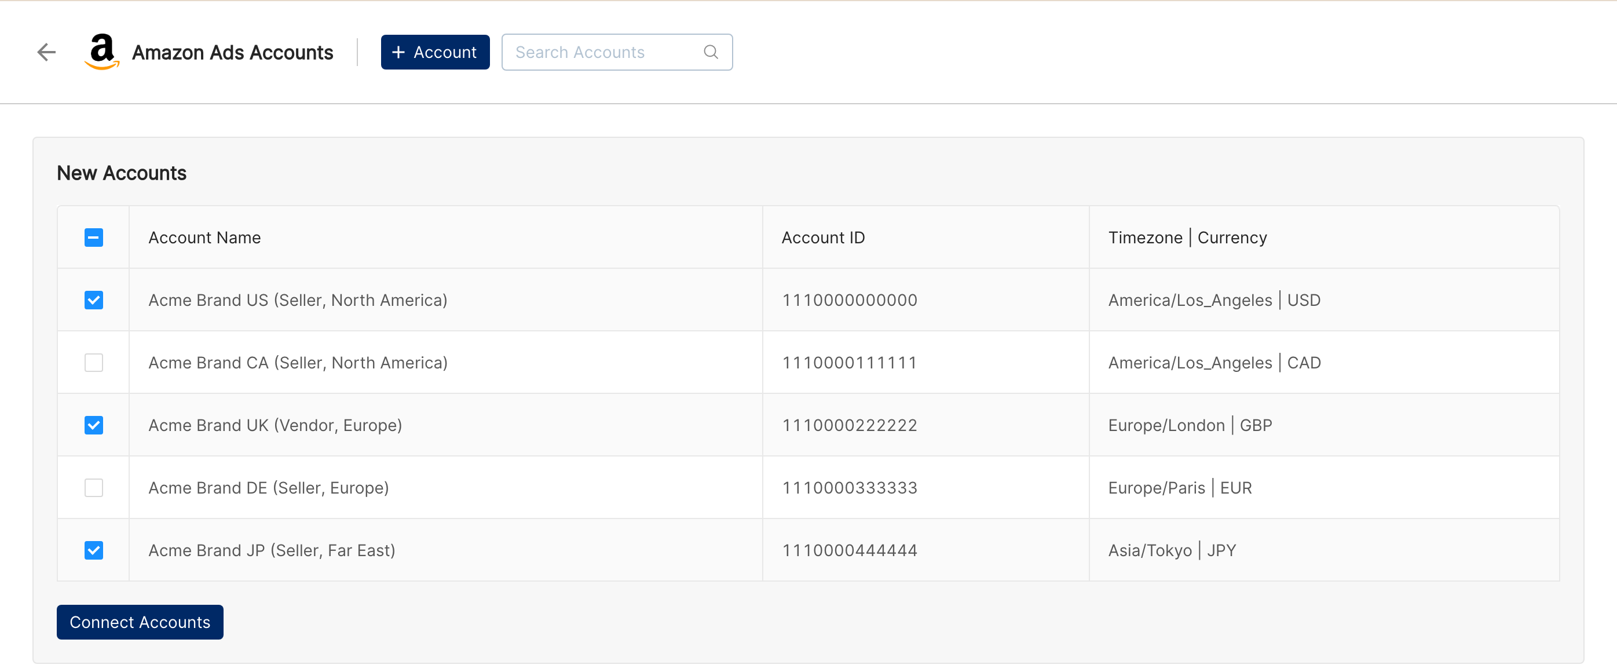Click the 'New Accounts' section heading

[121, 173]
